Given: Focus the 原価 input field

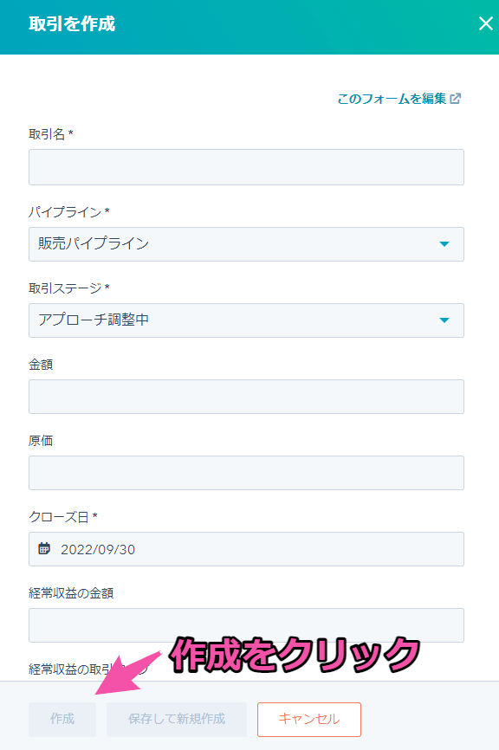Looking at the screenshot, I should [x=246, y=473].
